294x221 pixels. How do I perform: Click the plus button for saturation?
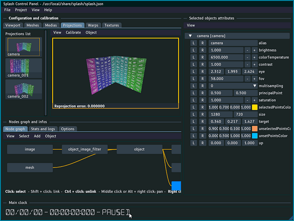click(x=254, y=100)
